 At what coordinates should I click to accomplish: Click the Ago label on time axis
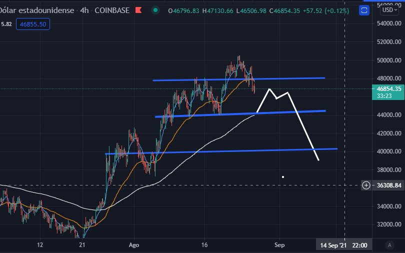point(134,245)
